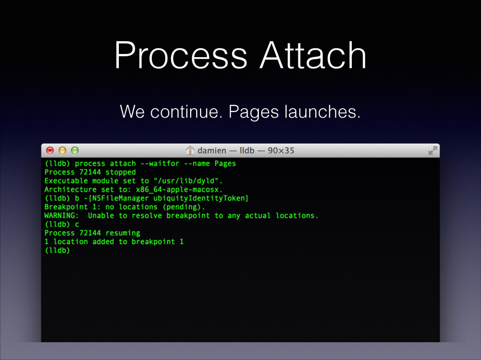
Task: Click '1 location added to breakpoint 1'
Action: (114, 242)
